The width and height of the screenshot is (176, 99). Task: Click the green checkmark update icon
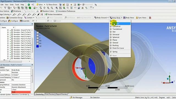point(29,5)
